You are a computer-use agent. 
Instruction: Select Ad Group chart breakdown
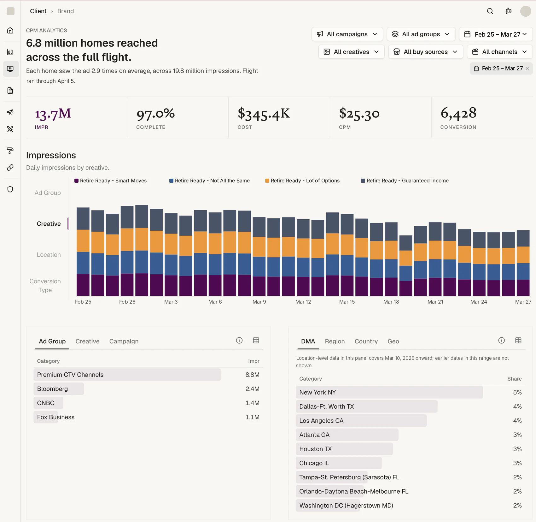point(48,193)
